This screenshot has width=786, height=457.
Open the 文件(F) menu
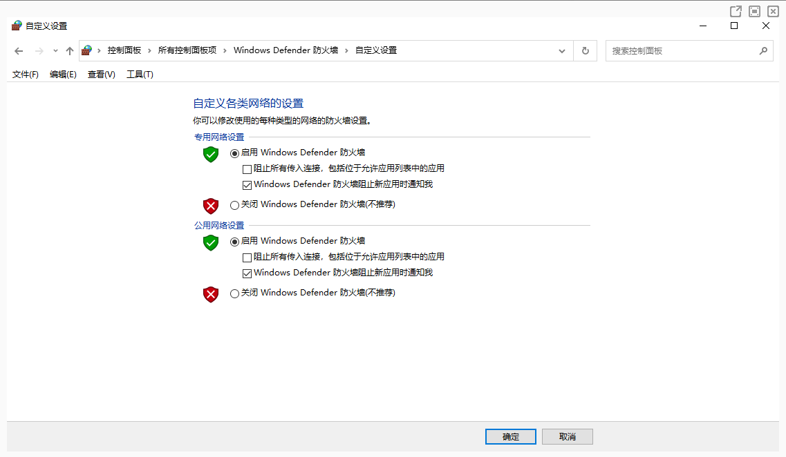point(26,75)
